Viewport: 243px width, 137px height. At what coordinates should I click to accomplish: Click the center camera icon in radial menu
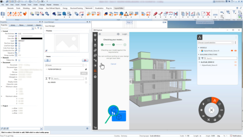pos(211,110)
